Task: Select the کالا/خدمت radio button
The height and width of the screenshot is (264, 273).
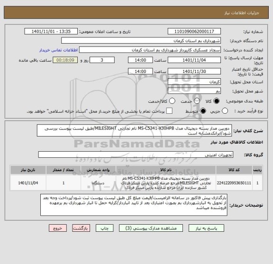Action: click(x=172, y=101)
